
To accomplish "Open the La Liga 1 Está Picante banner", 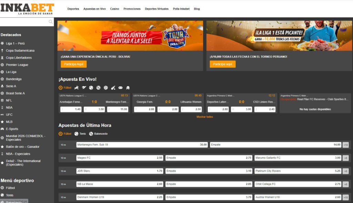I will (x=279, y=36).
